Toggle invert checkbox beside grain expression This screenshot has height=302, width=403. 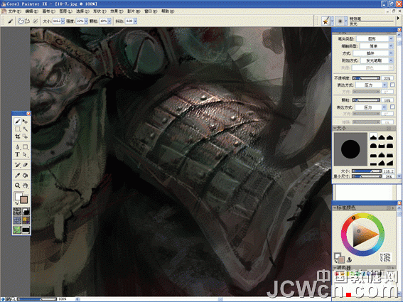(392, 107)
